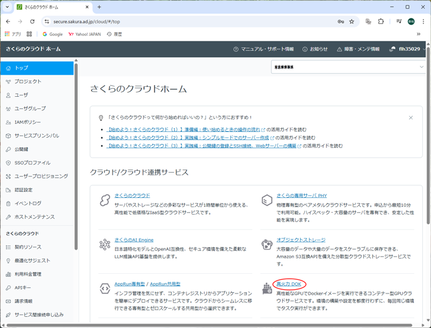Viewport: 431px width, 328px height.
Task: Open the Google bookmark
Action: click(x=52, y=34)
